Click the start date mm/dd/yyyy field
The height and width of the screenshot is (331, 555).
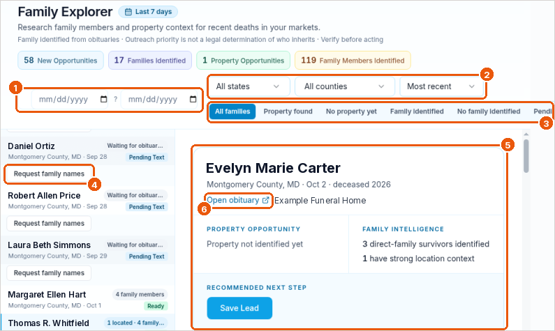click(x=70, y=99)
